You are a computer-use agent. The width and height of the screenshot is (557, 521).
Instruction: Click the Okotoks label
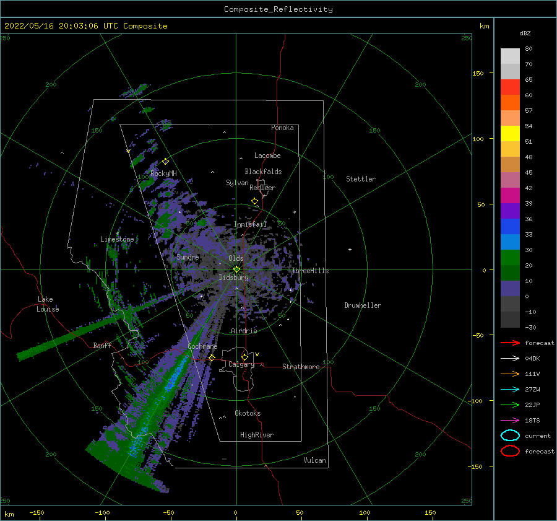248,413
